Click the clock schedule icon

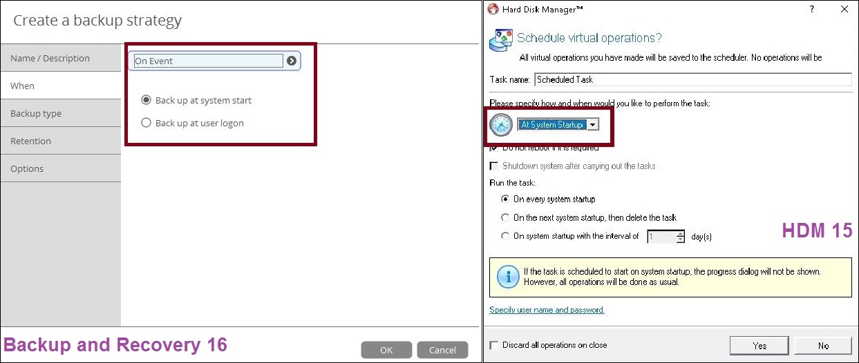[x=501, y=125]
